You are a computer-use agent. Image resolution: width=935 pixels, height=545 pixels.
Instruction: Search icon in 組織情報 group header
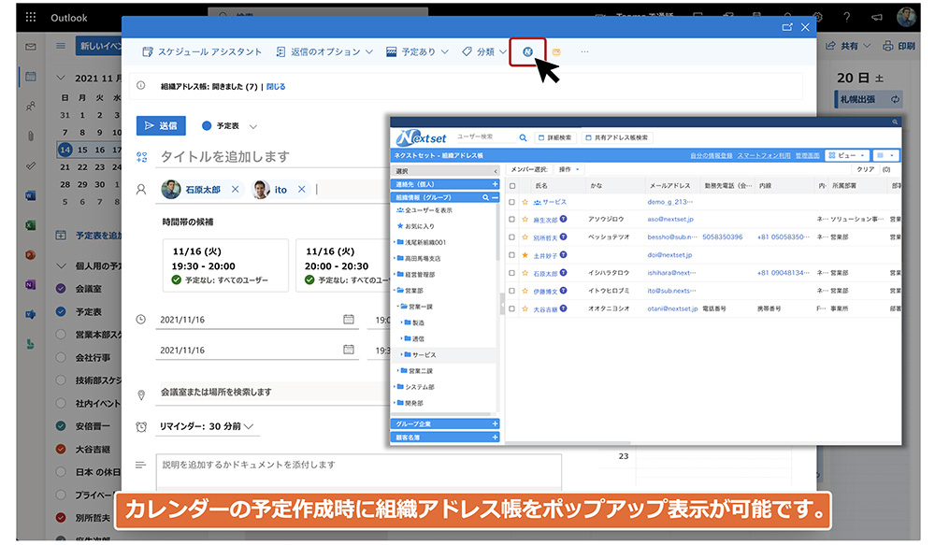point(485,197)
